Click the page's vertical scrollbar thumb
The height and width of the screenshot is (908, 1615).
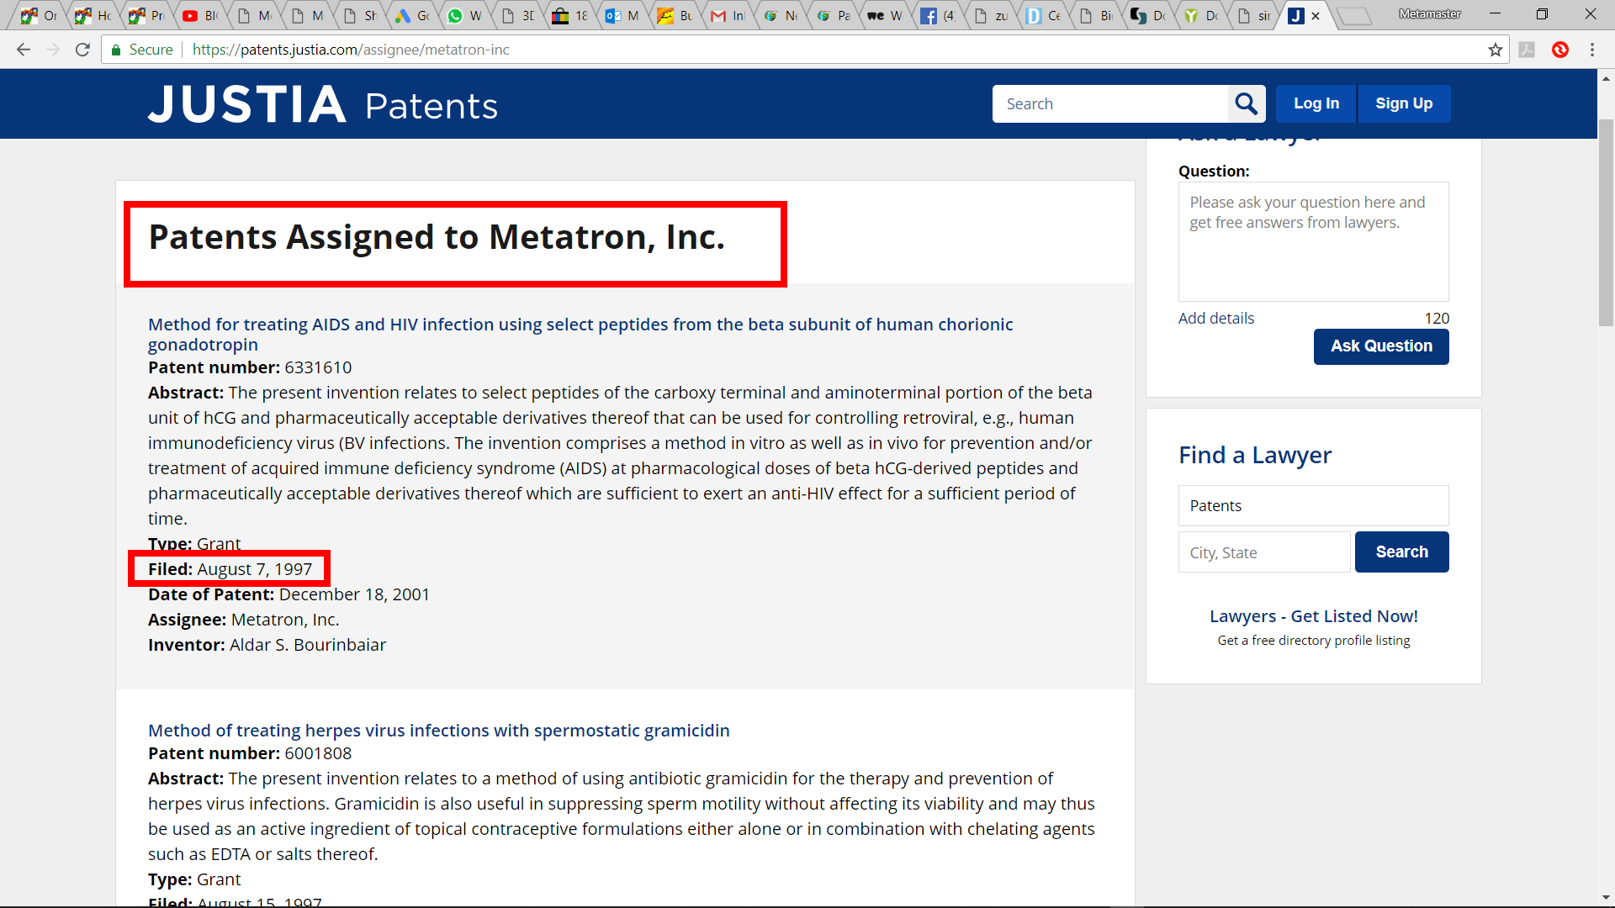(1606, 223)
